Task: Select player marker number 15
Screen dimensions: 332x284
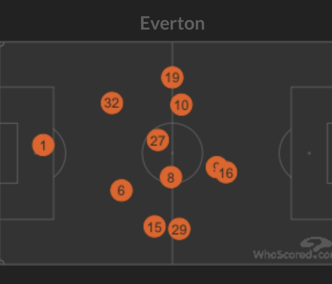Action: pos(154,226)
